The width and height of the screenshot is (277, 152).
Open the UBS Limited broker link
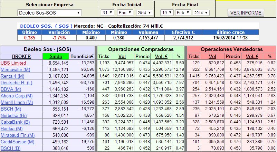(13, 63)
